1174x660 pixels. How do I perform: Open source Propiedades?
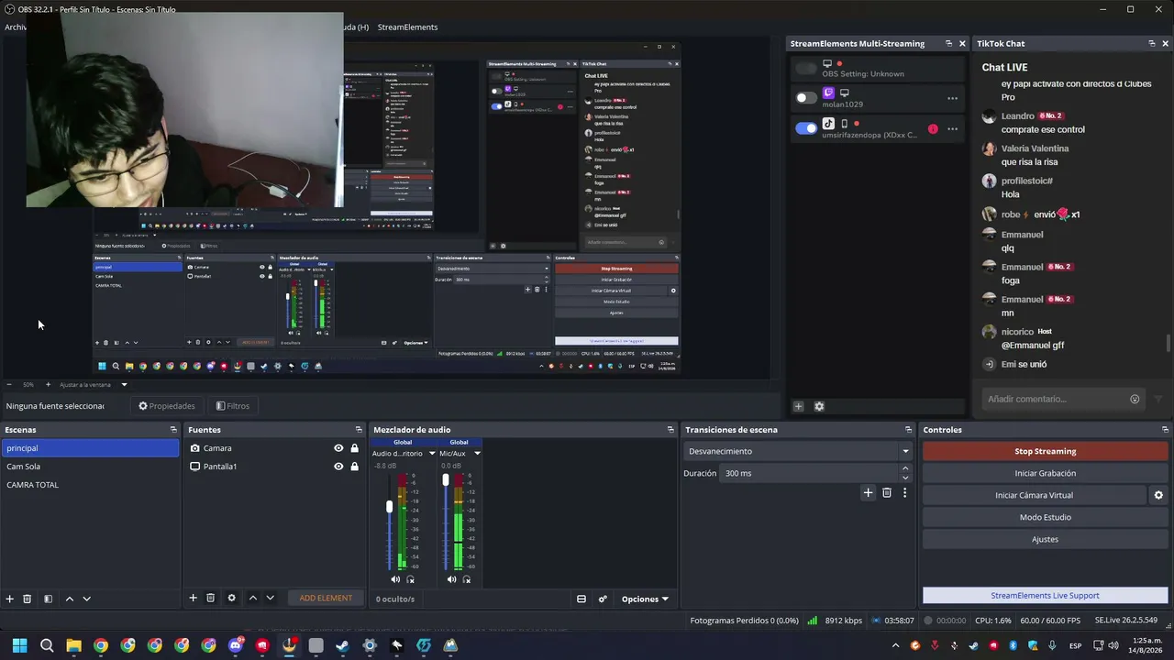167,406
